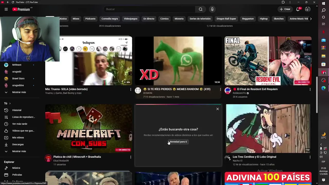The height and width of the screenshot is (185, 329).
Task: Open the DEIMON channel link
Action: coord(148,93)
